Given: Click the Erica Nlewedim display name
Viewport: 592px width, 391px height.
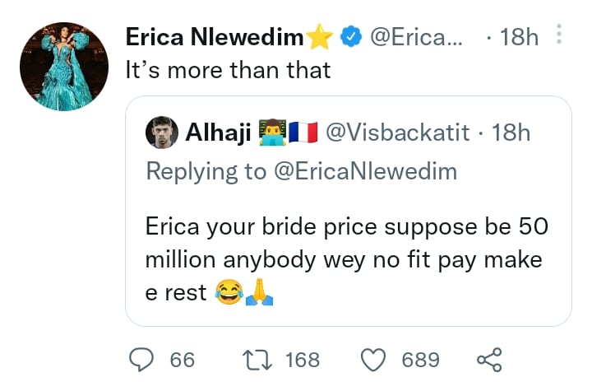Looking at the screenshot, I should [x=214, y=37].
